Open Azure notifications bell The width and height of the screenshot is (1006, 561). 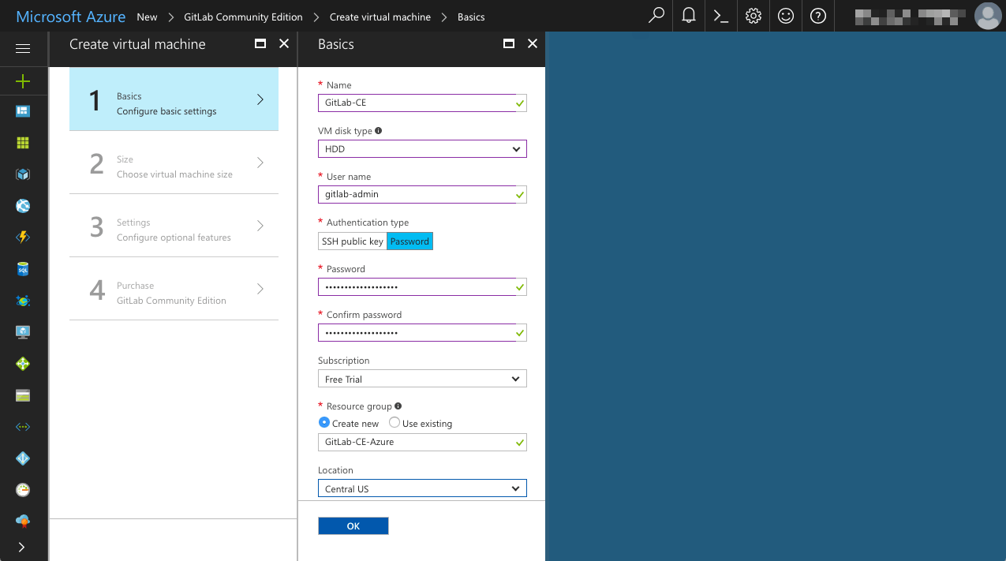687,16
